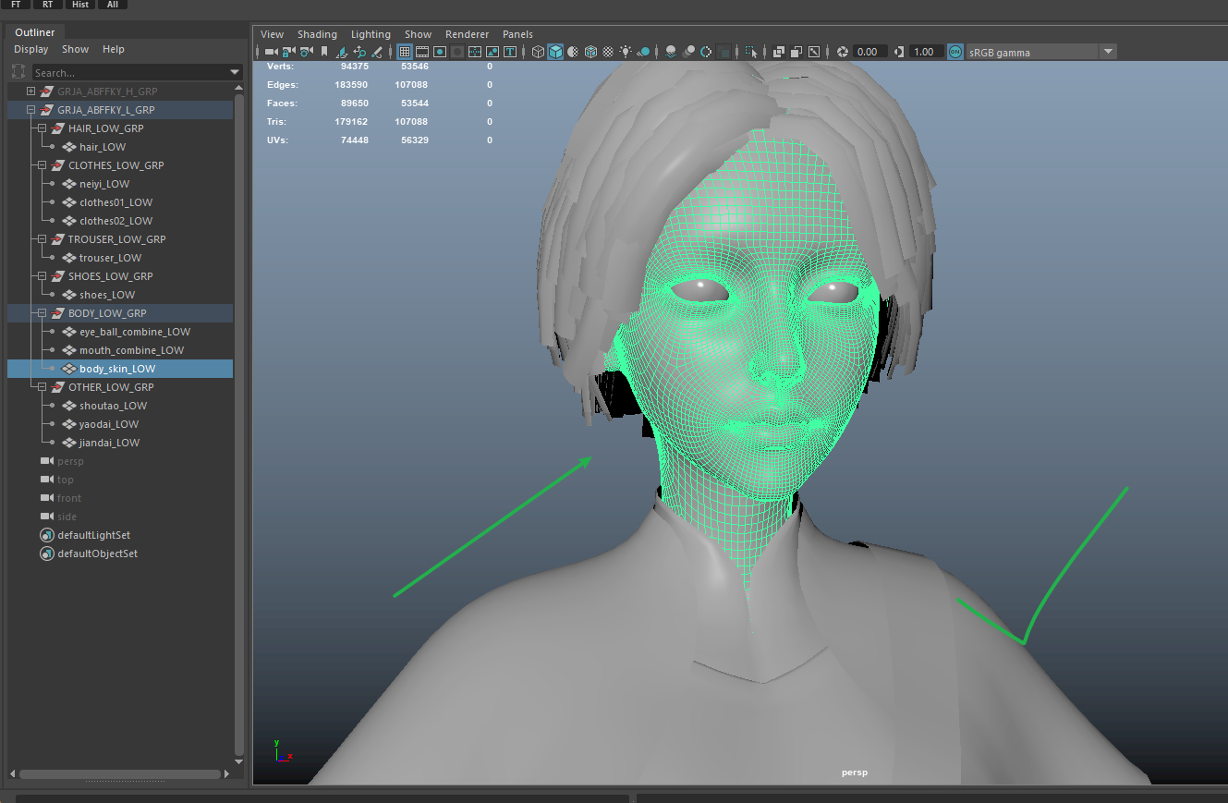Click the Use All Lights lightbulb icon

pyautogui.click(x=626, y=52)
